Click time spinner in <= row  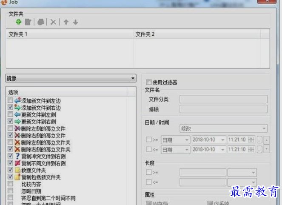point(251,150)
